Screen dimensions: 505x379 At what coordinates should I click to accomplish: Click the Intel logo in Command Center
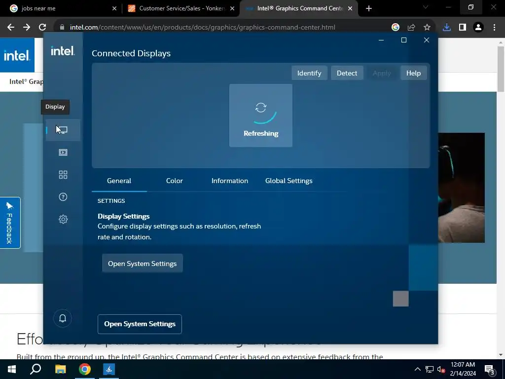coord(63,51)
